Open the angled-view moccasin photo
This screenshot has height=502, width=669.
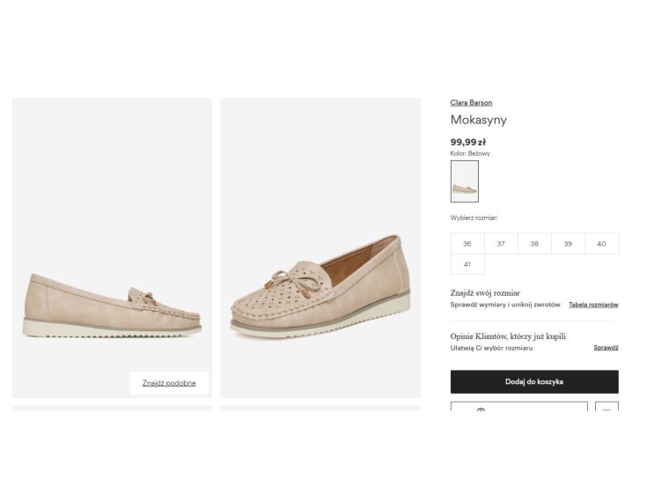point(320,247)
